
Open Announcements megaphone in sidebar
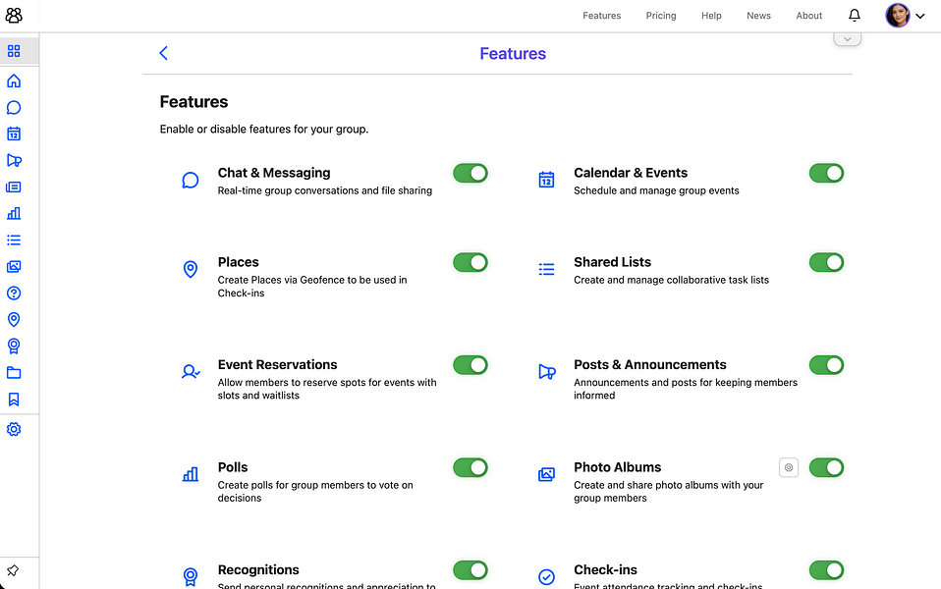(14, 160)
